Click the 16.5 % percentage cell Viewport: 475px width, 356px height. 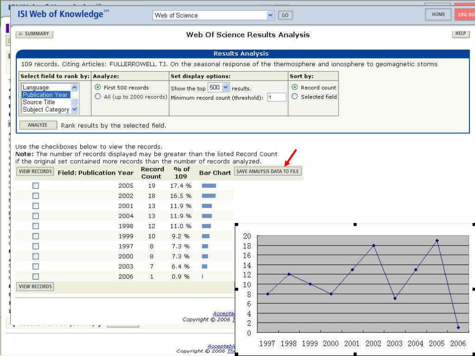tap(180, 196)
